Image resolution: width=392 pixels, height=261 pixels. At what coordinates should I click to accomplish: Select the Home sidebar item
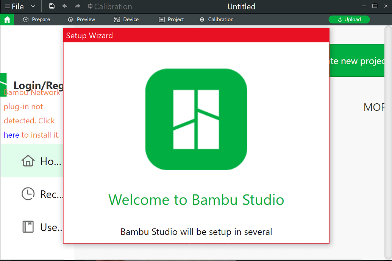[x=32, y=161]
